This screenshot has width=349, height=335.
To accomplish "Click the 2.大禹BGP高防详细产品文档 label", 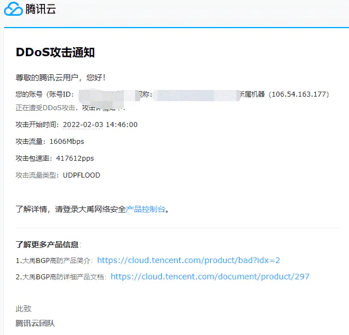I will [60, 277].
